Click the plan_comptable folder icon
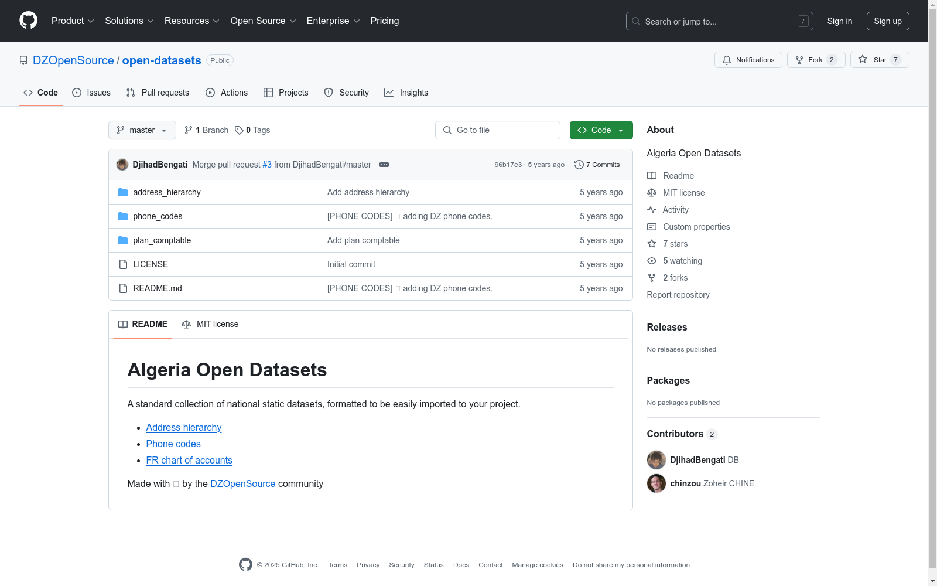 click(x=123, y=240)
